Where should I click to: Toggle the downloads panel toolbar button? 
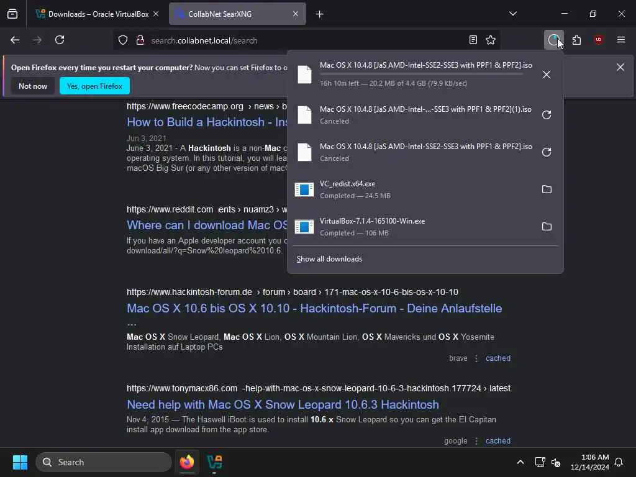(553, 40)
